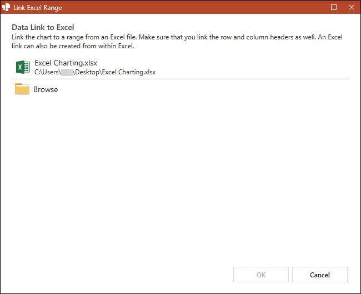Click the Data Link to Excel heading
This screenshot has height=294, width=361.
point(43,27)
